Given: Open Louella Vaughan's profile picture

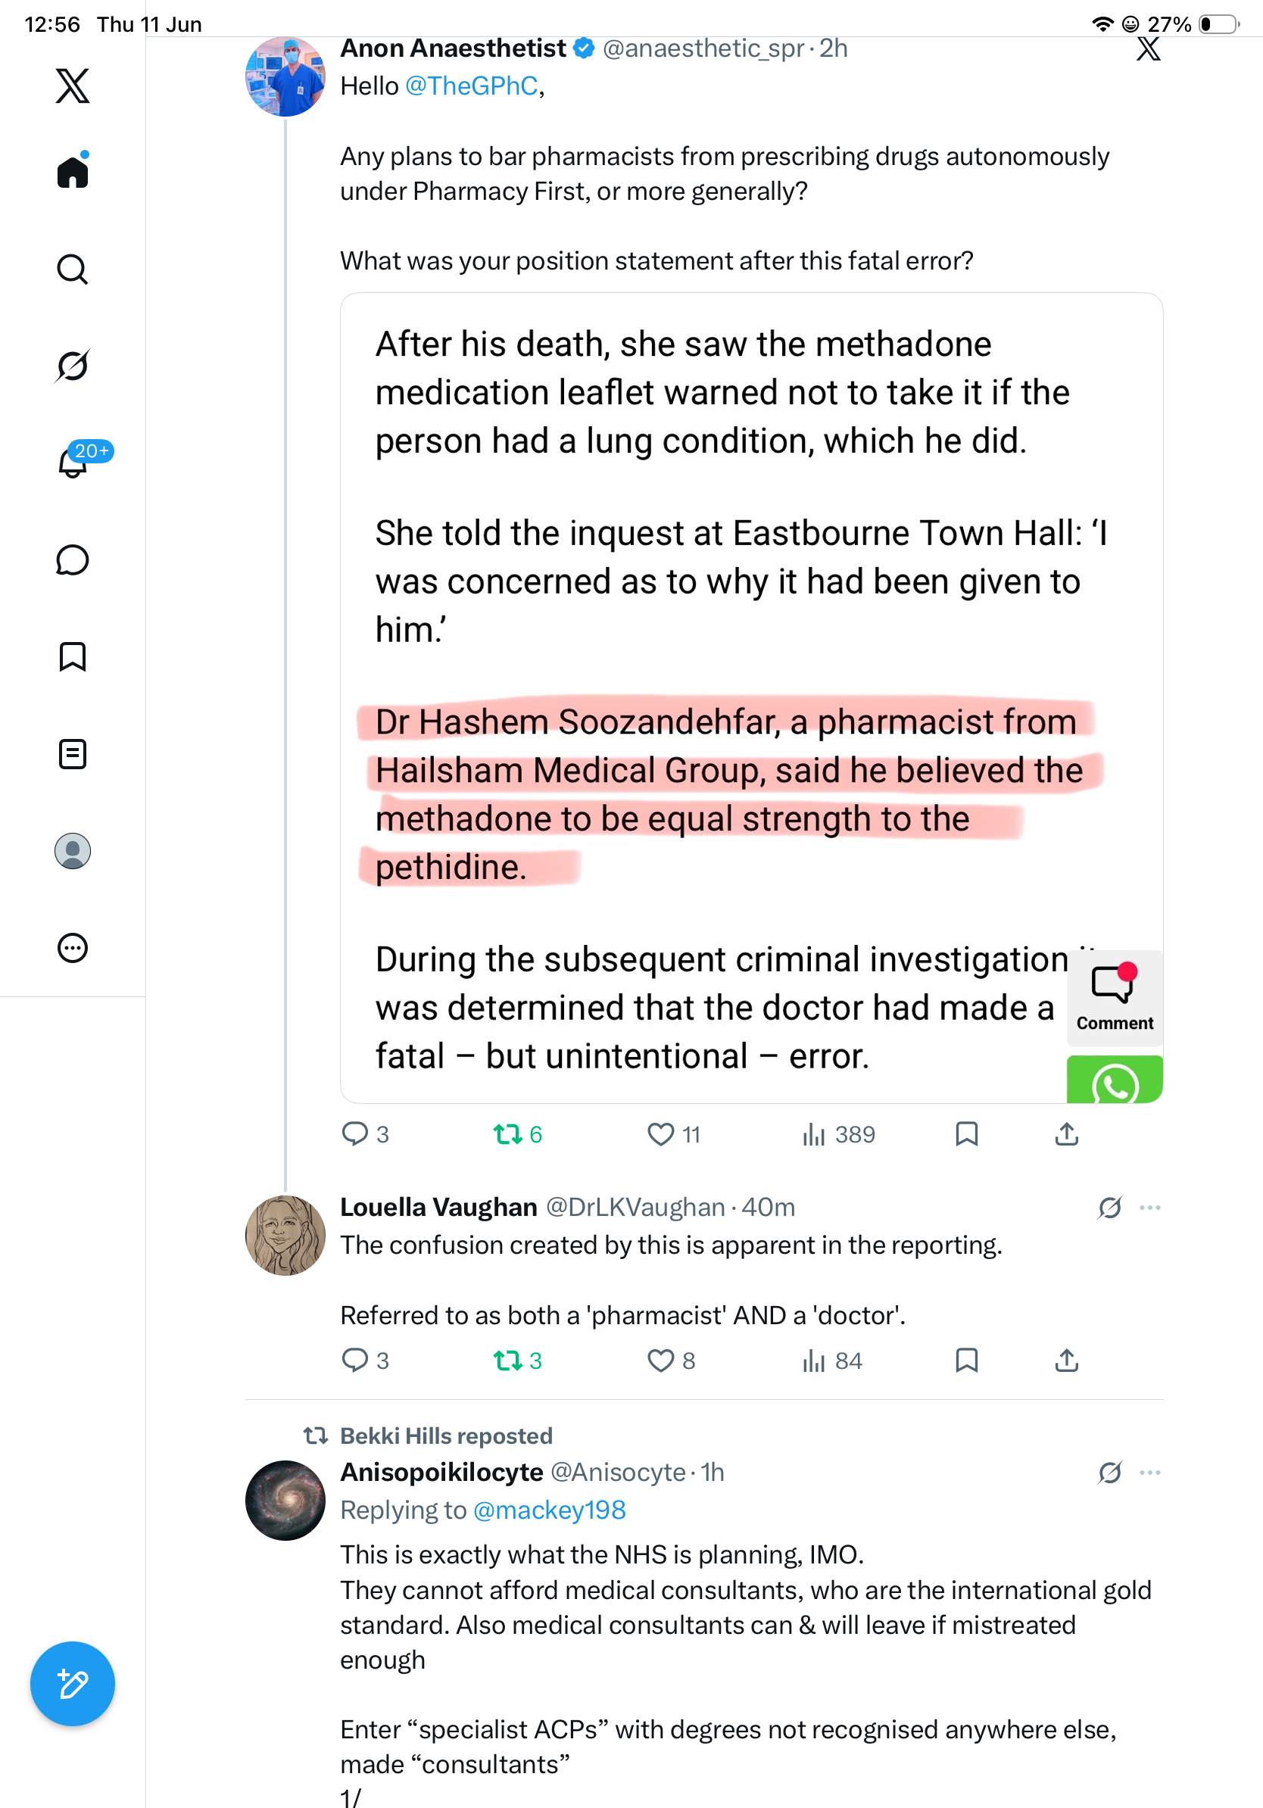Looking at the screenshot, I should 285,1235.
